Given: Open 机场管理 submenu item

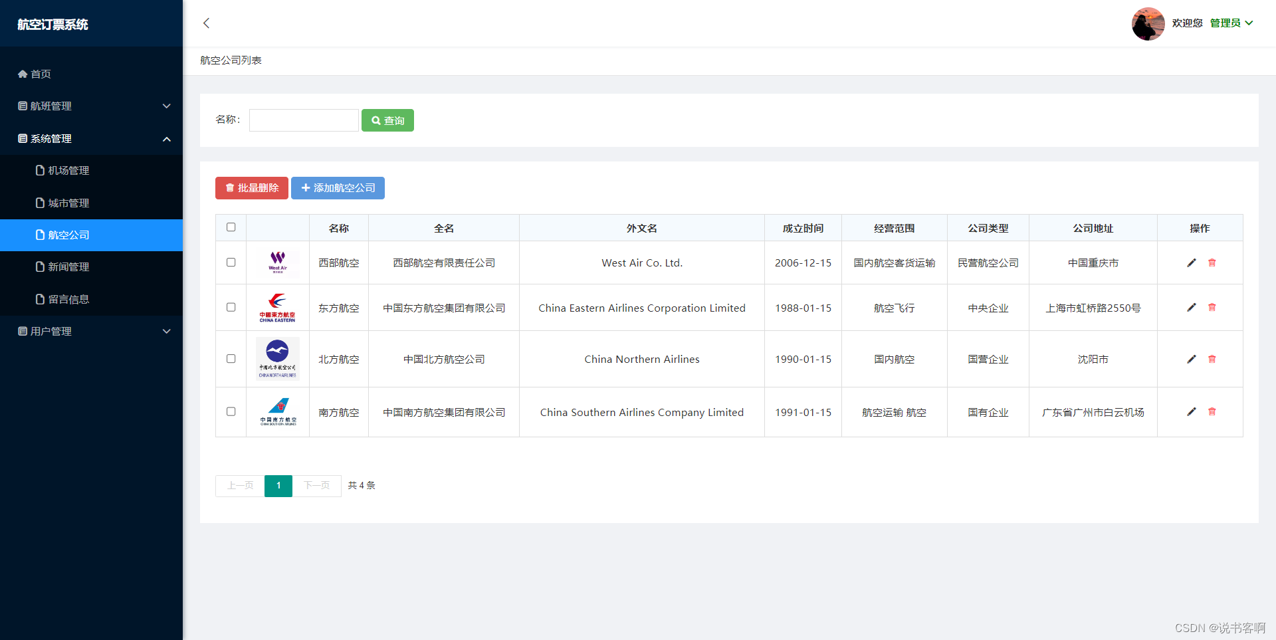Looking at the screenshot, I should click(x=91, y=171).
